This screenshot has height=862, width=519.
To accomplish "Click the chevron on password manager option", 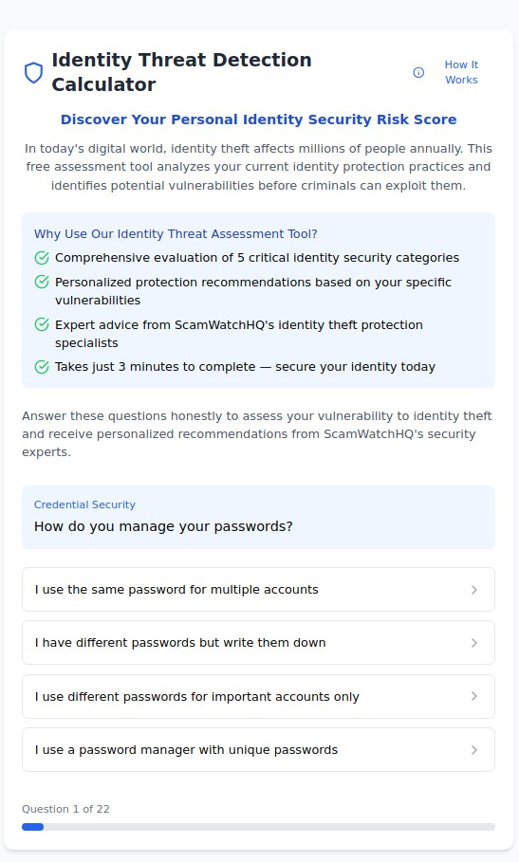I will [x=473, y=750].
